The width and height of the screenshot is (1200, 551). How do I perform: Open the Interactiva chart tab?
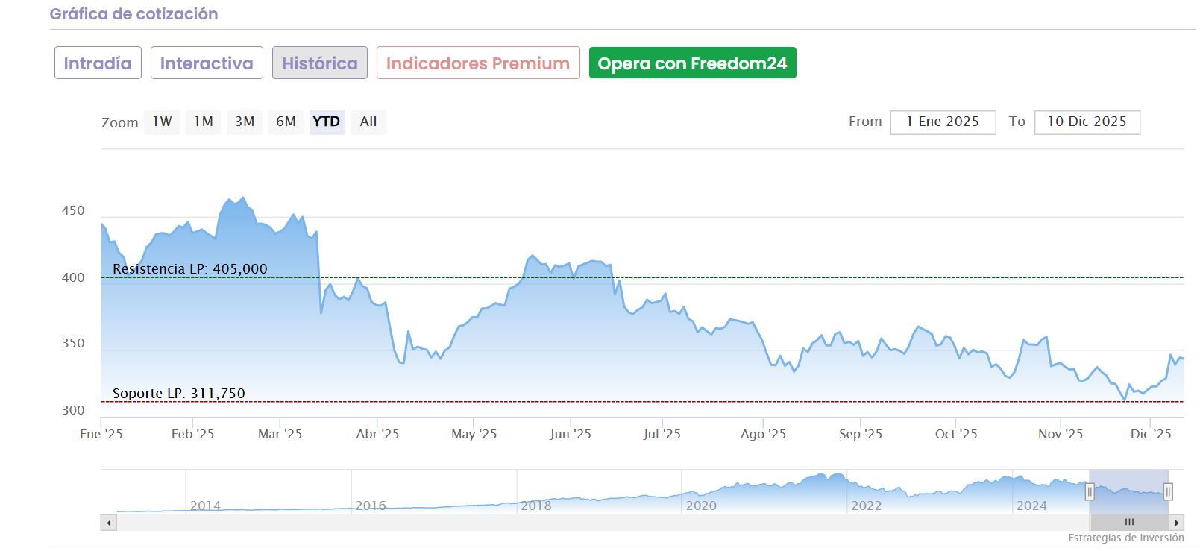(x=207, y=63)
